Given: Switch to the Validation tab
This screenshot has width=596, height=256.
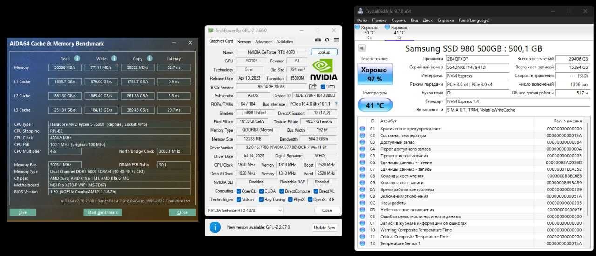Looking at the screenshot, I should 285,42.
